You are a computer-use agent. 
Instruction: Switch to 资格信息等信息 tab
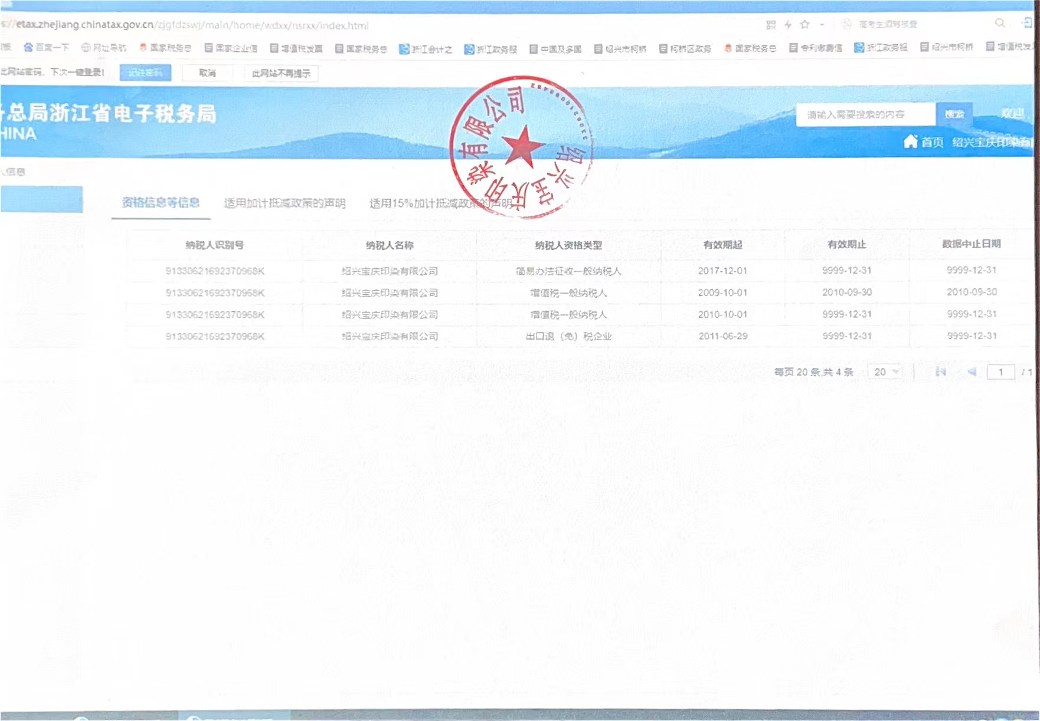[161, 203]
